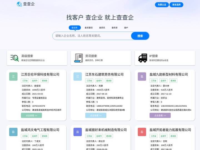
Task: Click registered capital 2500万人民币
Action: pyautogui.click(x=103, y=90)
